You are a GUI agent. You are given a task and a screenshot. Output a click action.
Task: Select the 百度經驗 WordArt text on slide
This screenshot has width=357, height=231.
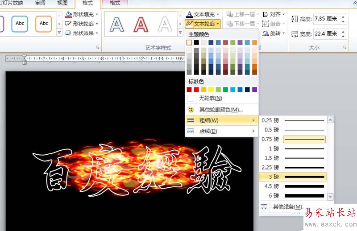137,171
